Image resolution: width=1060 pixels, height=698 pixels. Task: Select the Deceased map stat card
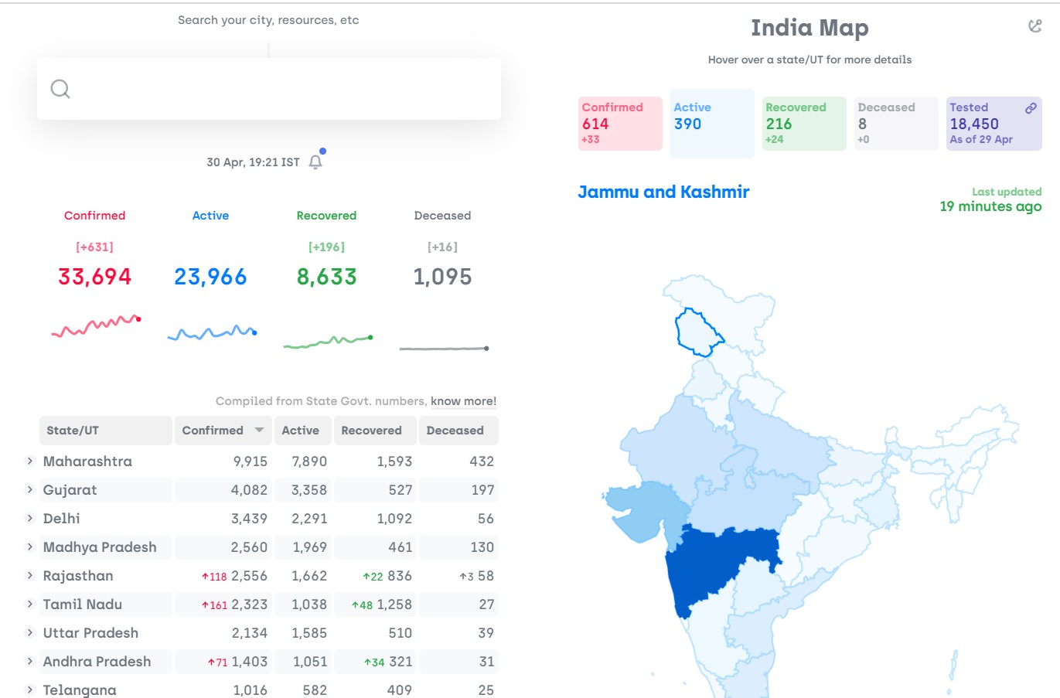tap(896, 124)
